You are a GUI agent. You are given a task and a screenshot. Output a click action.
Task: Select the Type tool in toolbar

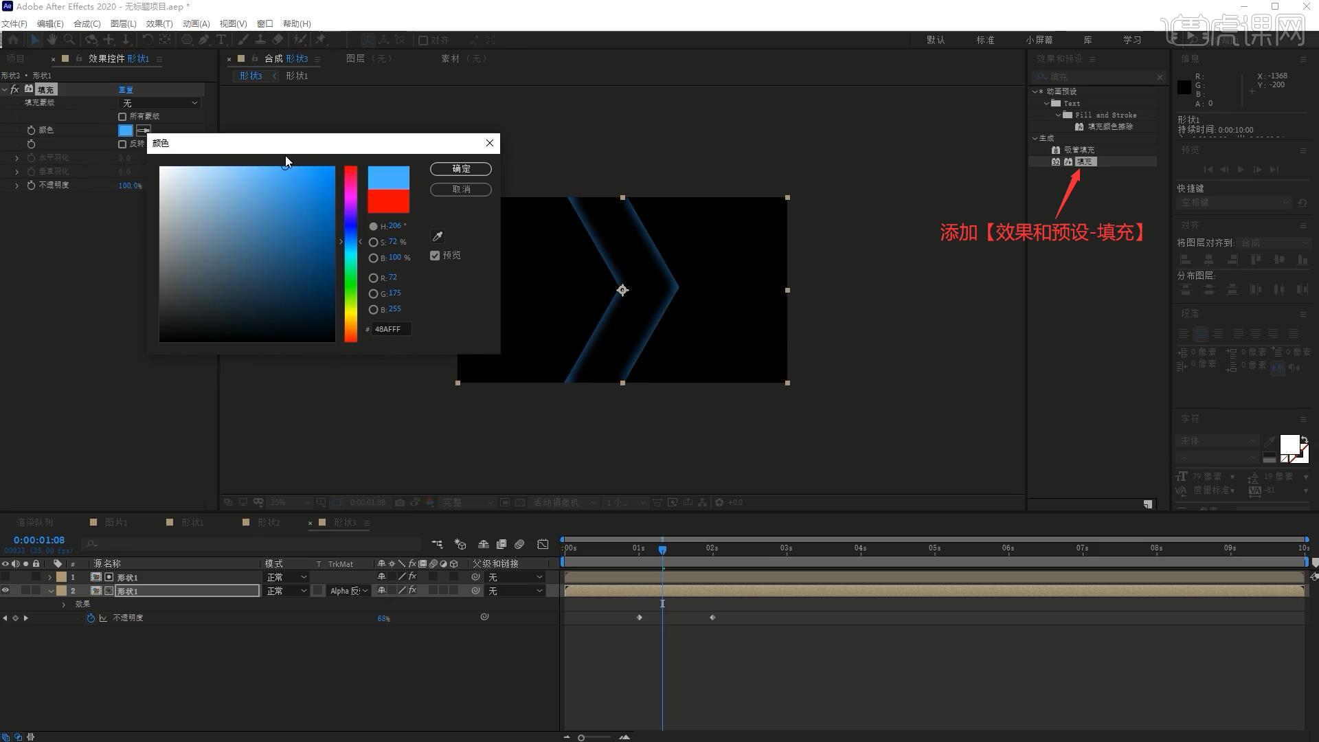point(221,40)
